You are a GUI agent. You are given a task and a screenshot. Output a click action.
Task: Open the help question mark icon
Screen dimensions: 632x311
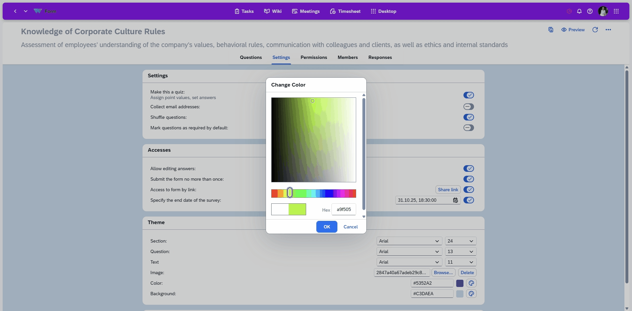pyautogui.click(x=590, y=11)
